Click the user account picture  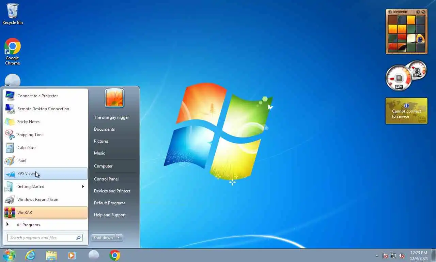[x=114, y=98]
